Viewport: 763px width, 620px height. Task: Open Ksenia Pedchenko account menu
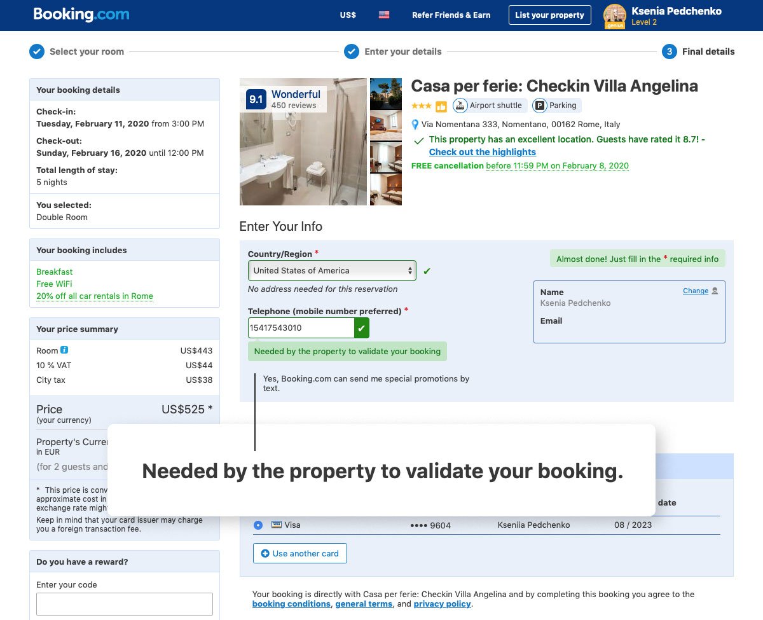[x=677, y=11]
